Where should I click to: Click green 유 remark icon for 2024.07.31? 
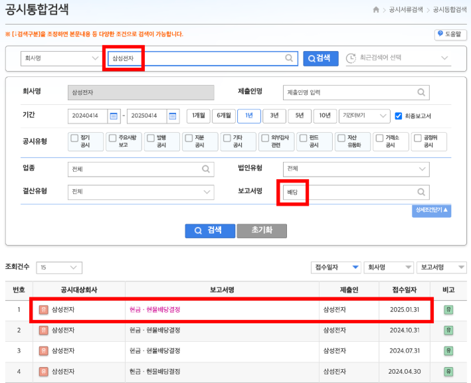(x=448, y=351)
